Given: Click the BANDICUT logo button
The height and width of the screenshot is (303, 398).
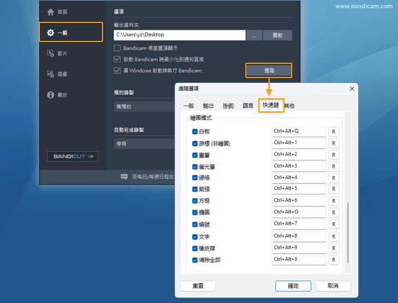Looking at the screenshot, I should 73,156.
